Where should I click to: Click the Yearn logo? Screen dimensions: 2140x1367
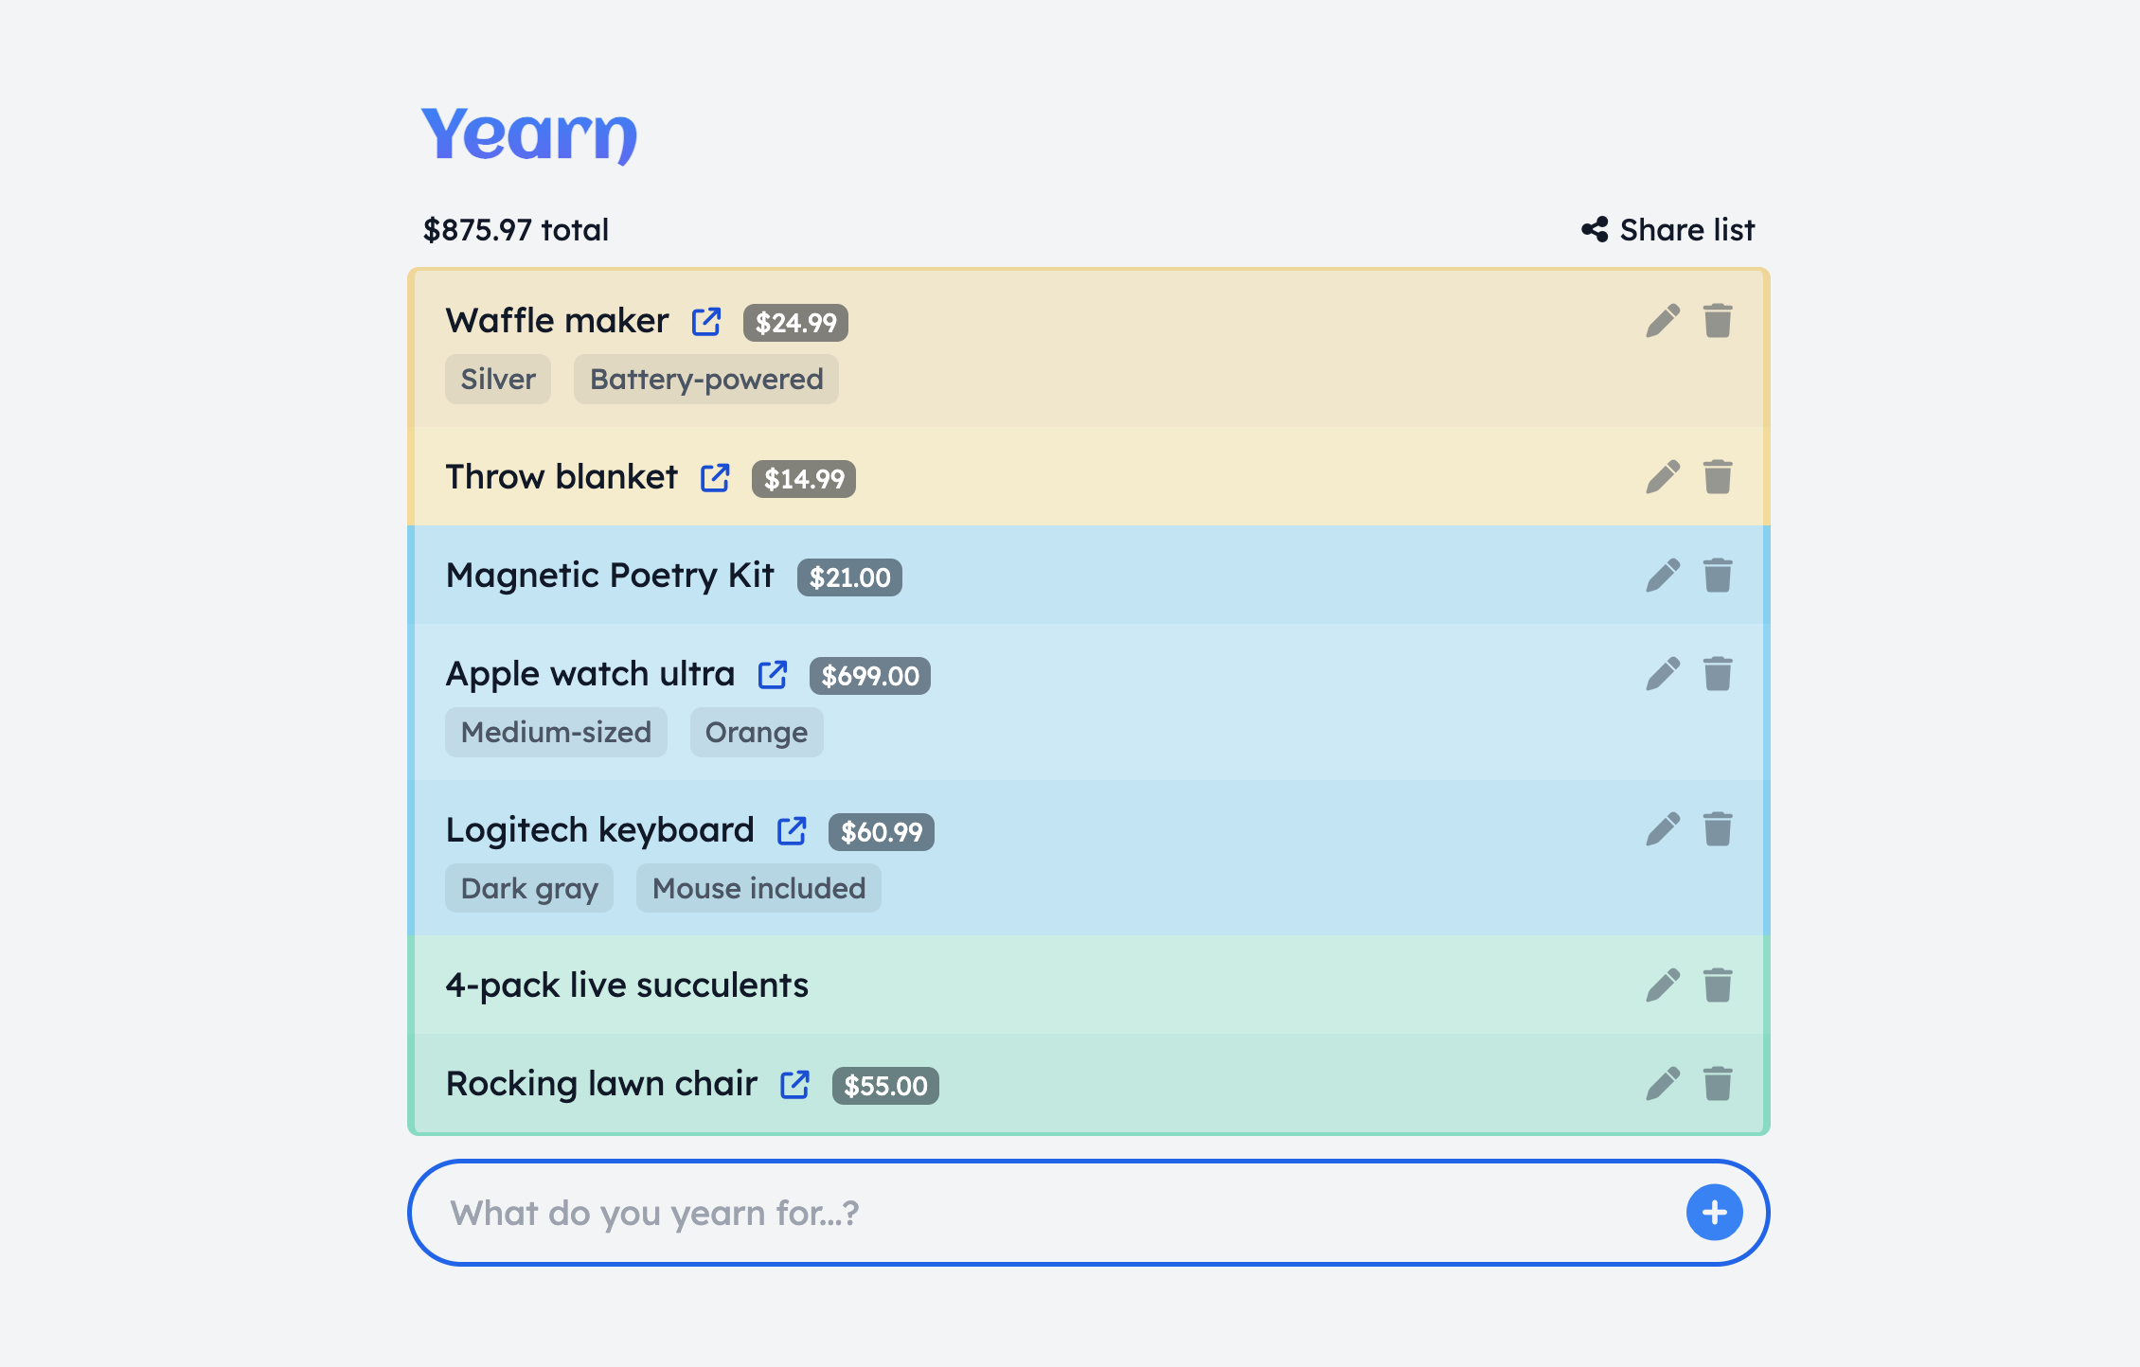(529, 134)
